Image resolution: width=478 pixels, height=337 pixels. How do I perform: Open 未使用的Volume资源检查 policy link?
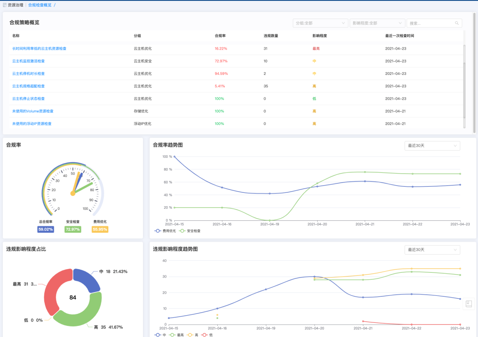pos(33,111)
